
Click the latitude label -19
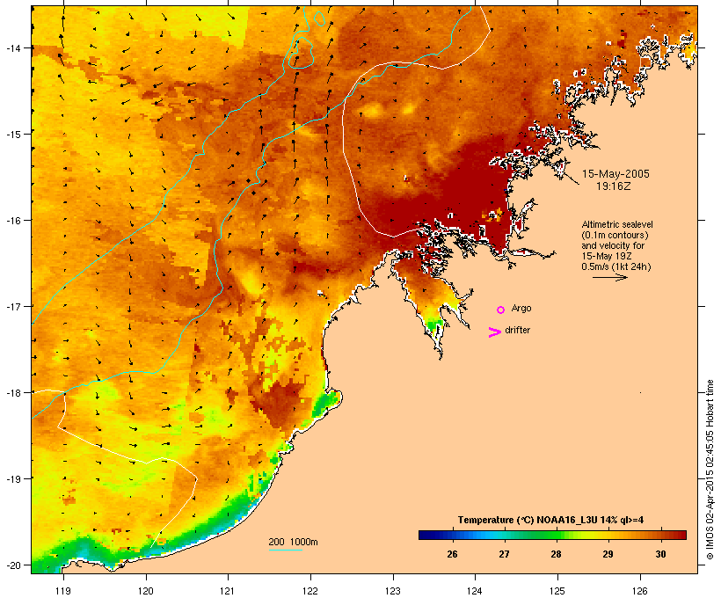(x=13, y=479)
